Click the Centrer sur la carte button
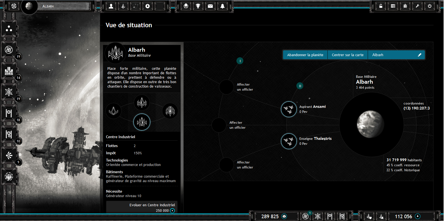 [348, 55]
